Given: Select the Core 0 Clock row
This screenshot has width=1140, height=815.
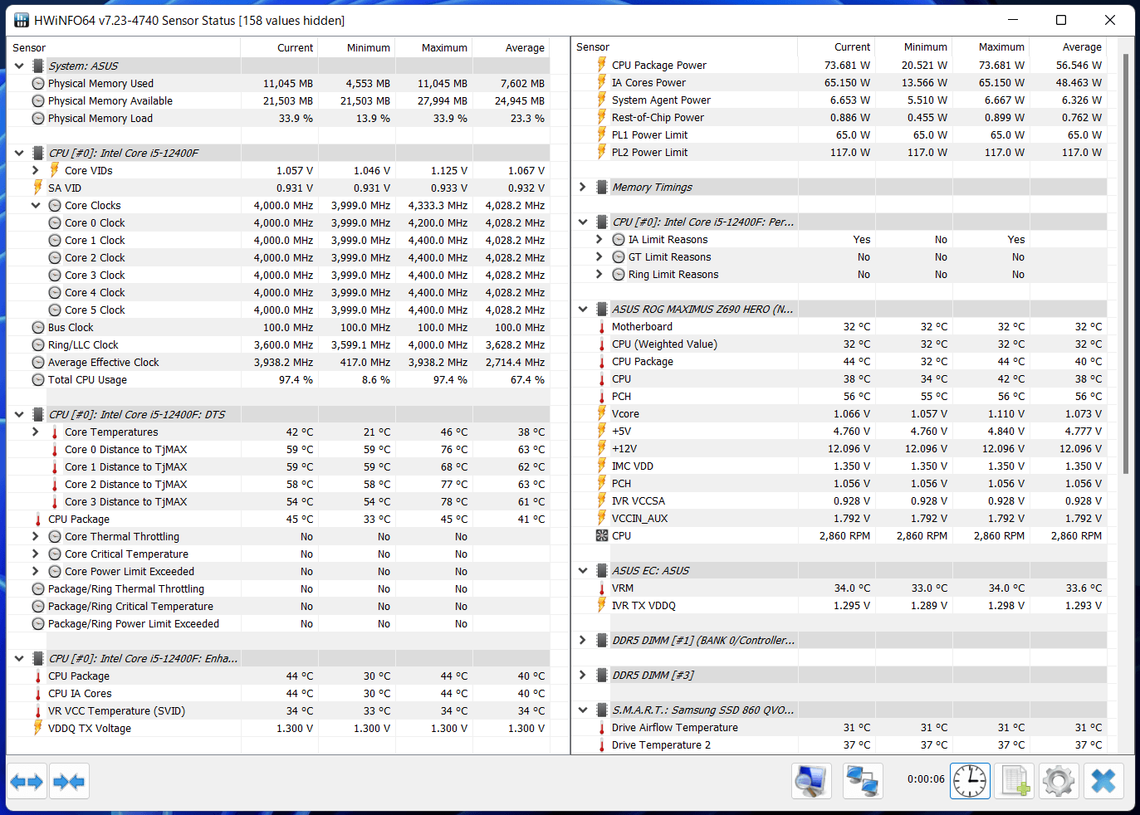Looking at the screenshot, I should pyautogui.click(x=278, y=223).
